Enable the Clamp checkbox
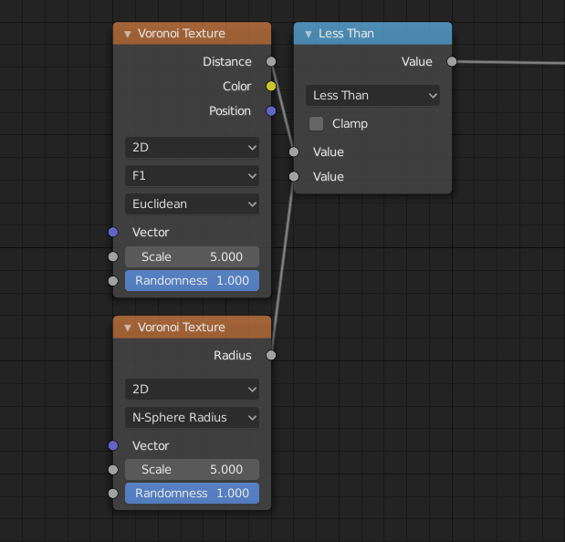The image size is (565, 542). click(317, 123)
